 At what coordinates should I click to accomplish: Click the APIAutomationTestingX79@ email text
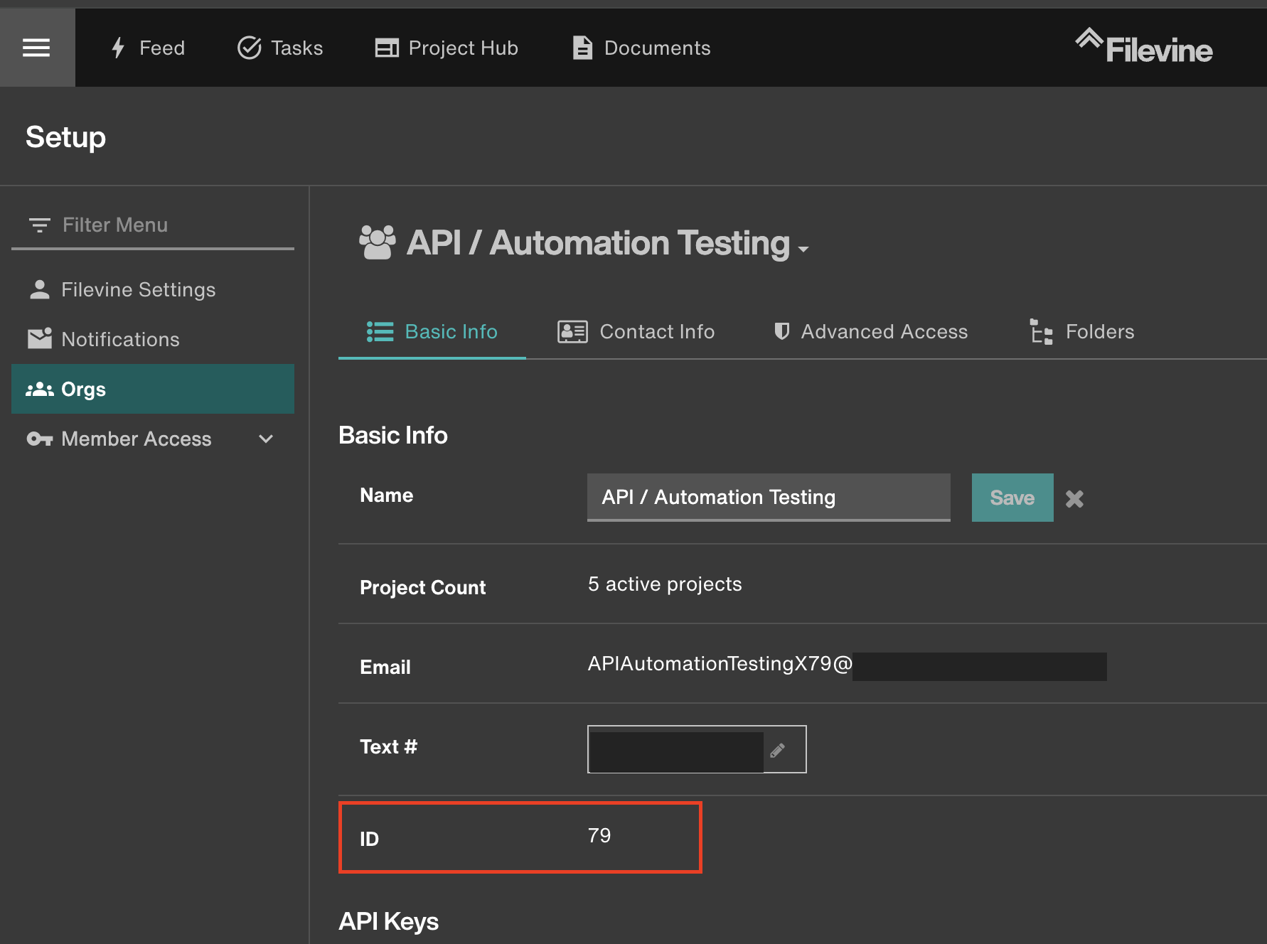click(x=720, y=664)
